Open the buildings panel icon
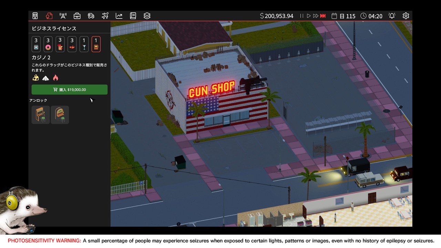441x248 pixels. [x=35, y=16]
